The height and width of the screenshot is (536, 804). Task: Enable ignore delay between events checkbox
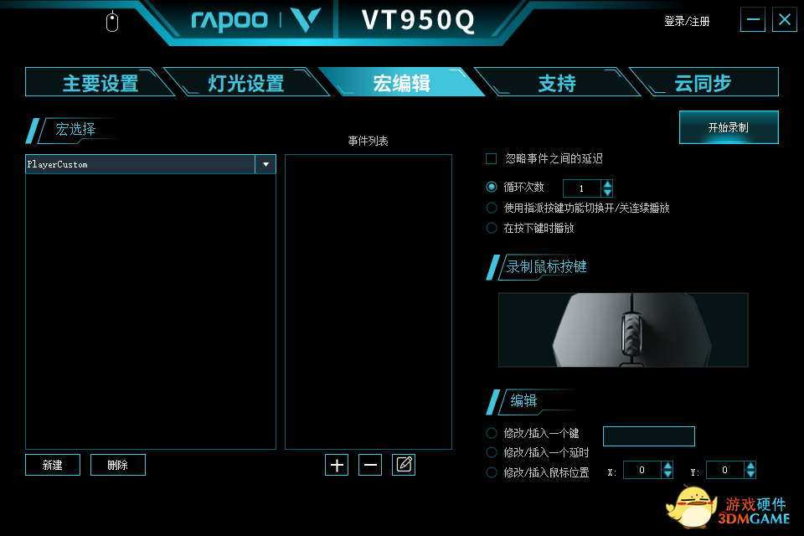(x=492, y=159)
